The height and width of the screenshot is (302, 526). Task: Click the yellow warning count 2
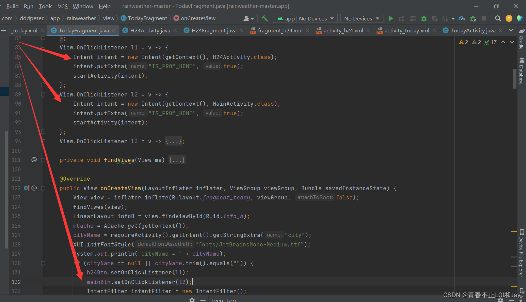[x=463, y=42]
